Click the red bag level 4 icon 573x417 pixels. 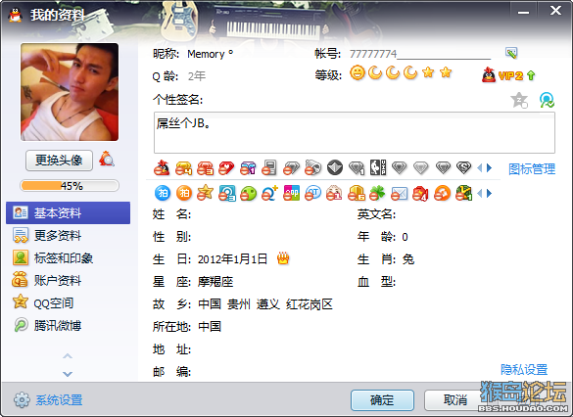[420, 193]
